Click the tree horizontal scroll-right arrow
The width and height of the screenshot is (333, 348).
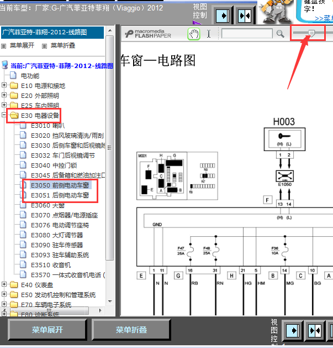click(x=100, y=310)
